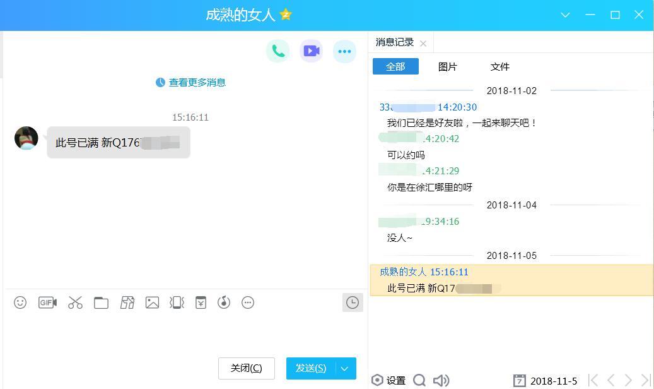Open the send file folder icon

(102, 302)
